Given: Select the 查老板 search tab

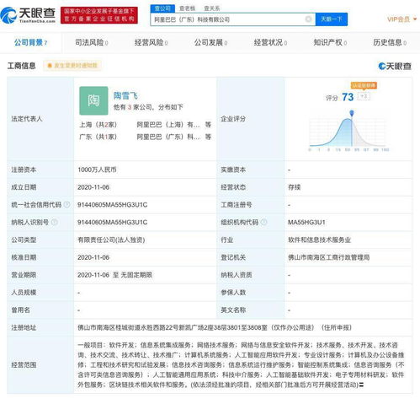Looking at the screenshot, I should pyautogui.click(x=187, y=8).
